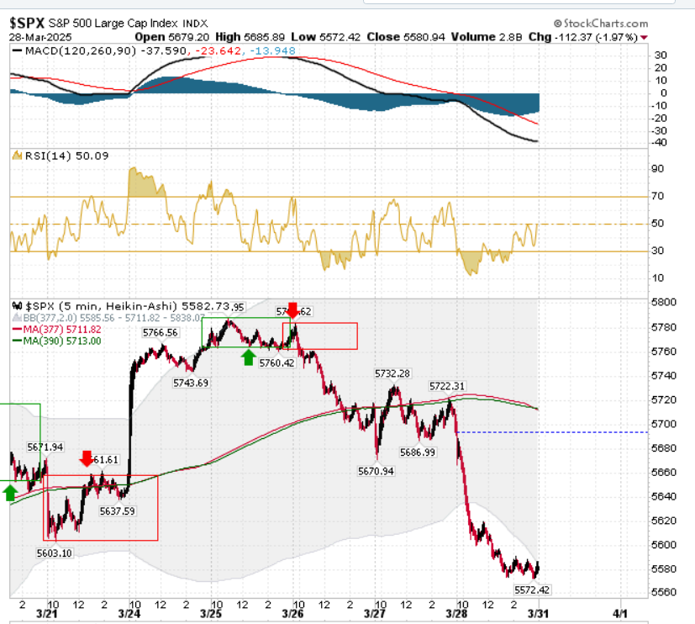
Task: Click the 5766.56 price annotation
Action: (x=160, y=333)
